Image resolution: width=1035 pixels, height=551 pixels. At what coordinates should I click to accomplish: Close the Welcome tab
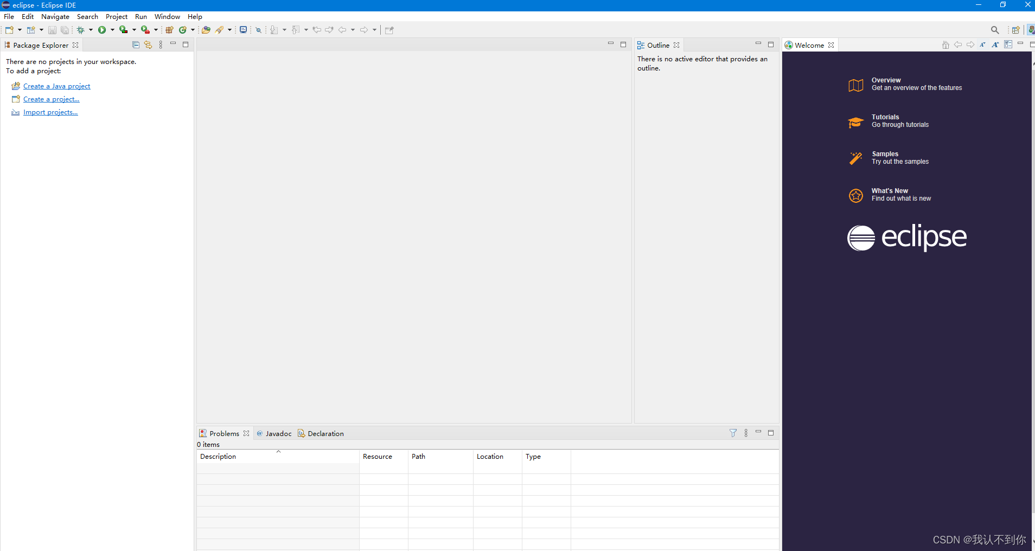click(831, 45)
